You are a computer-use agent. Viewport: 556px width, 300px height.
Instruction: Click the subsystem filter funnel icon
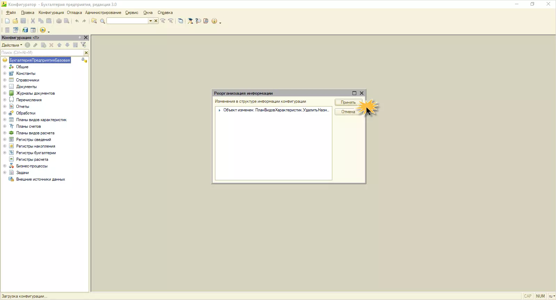click(84, 45)
